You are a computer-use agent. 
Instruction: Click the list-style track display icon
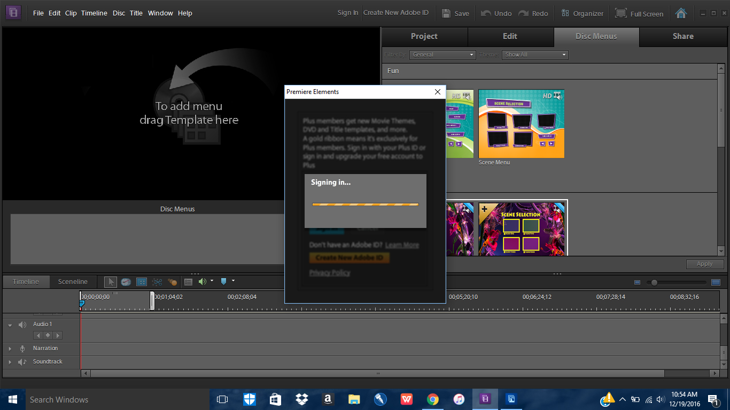click(x=188, y=282)
